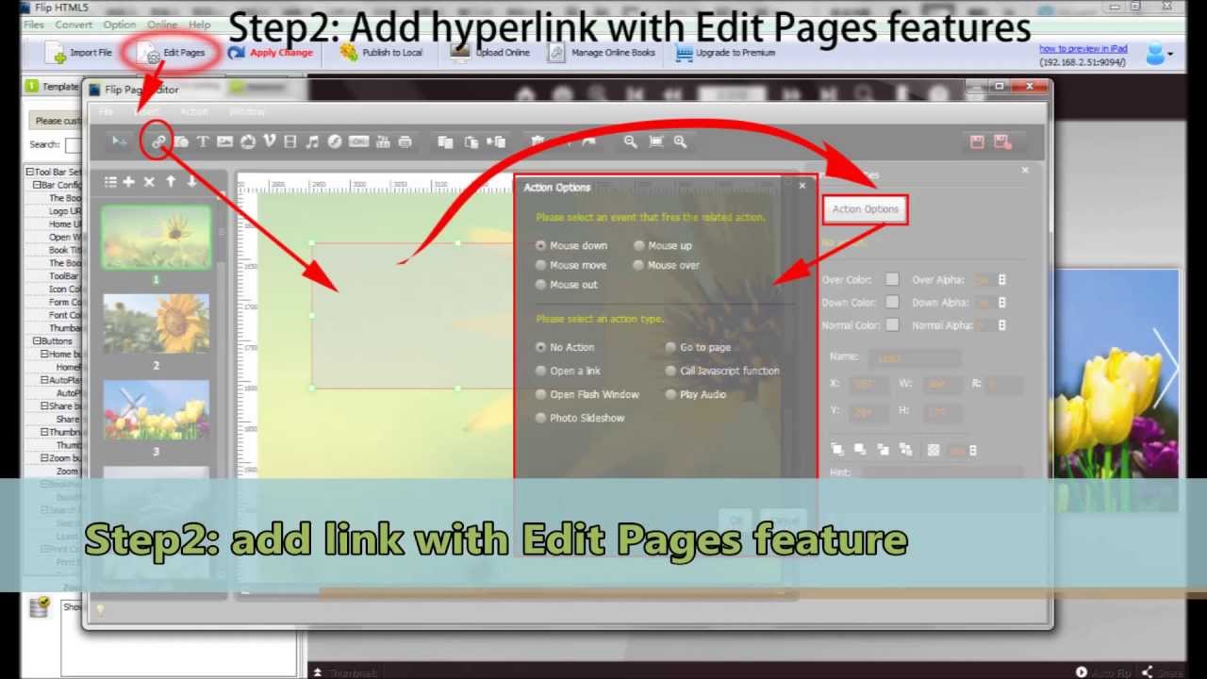The width and height of the screenshot is (1207, 679).
Task: Click the Normal Color swatch
Action: pyautogui.click(x=892, y=325)
